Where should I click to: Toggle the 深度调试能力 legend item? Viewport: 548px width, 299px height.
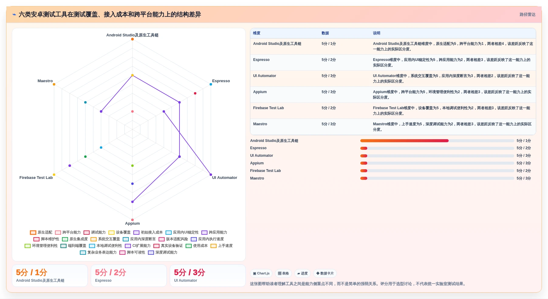[163, 253]
